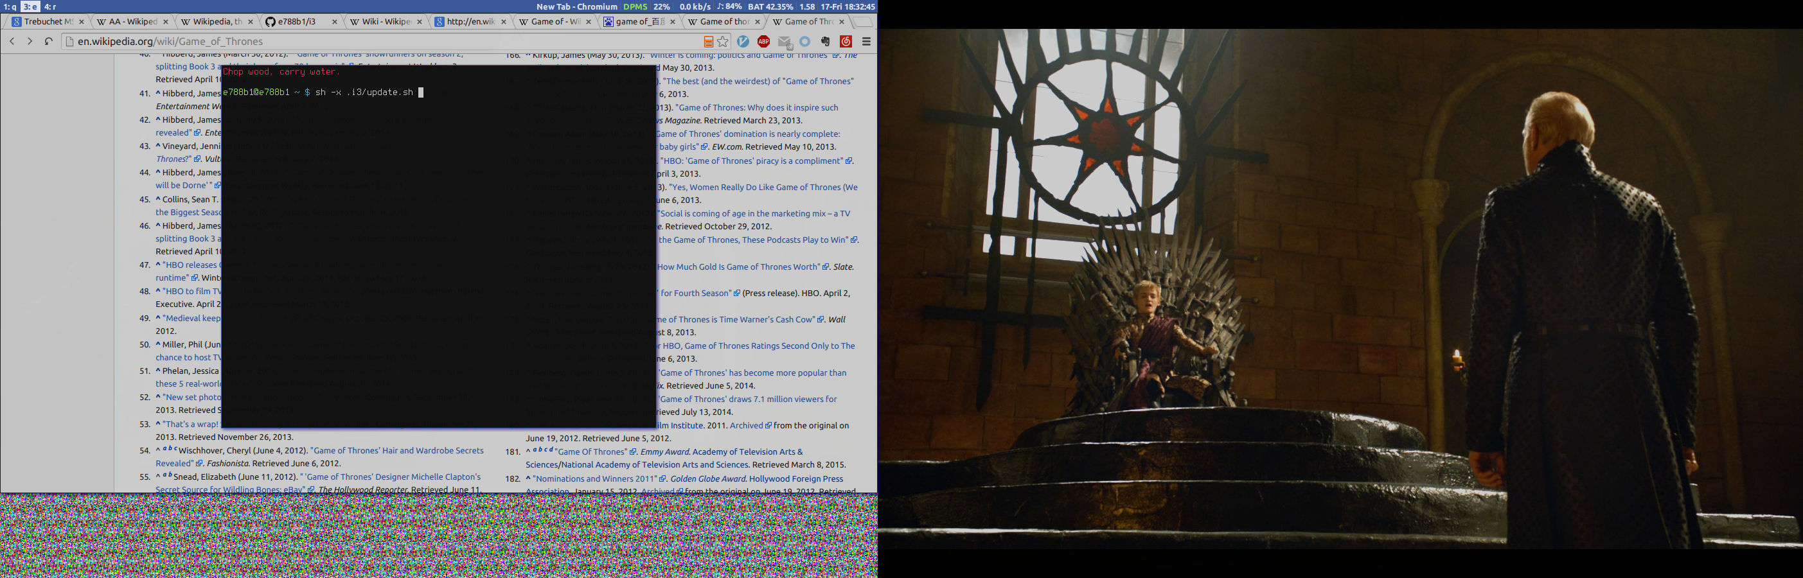Open the Adblock Plus ABP extension
The image size is (1803, 578).
(x=763, y=41)
